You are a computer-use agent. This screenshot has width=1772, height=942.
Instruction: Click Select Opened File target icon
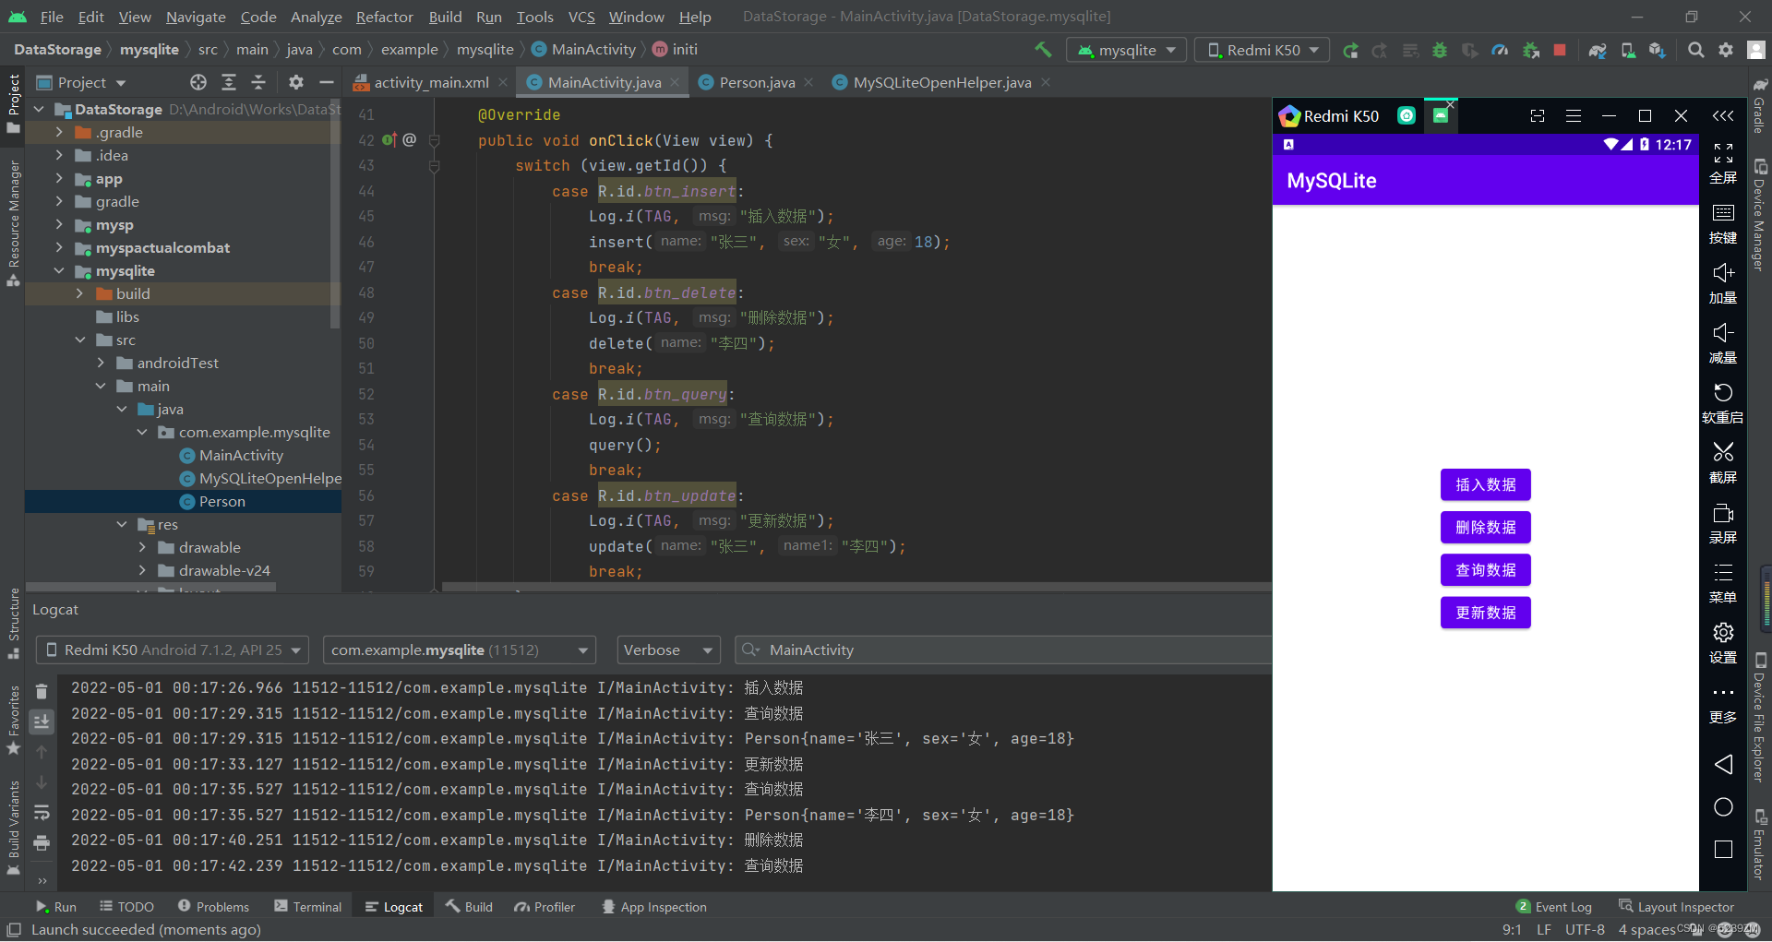click(x=198, y=83)
